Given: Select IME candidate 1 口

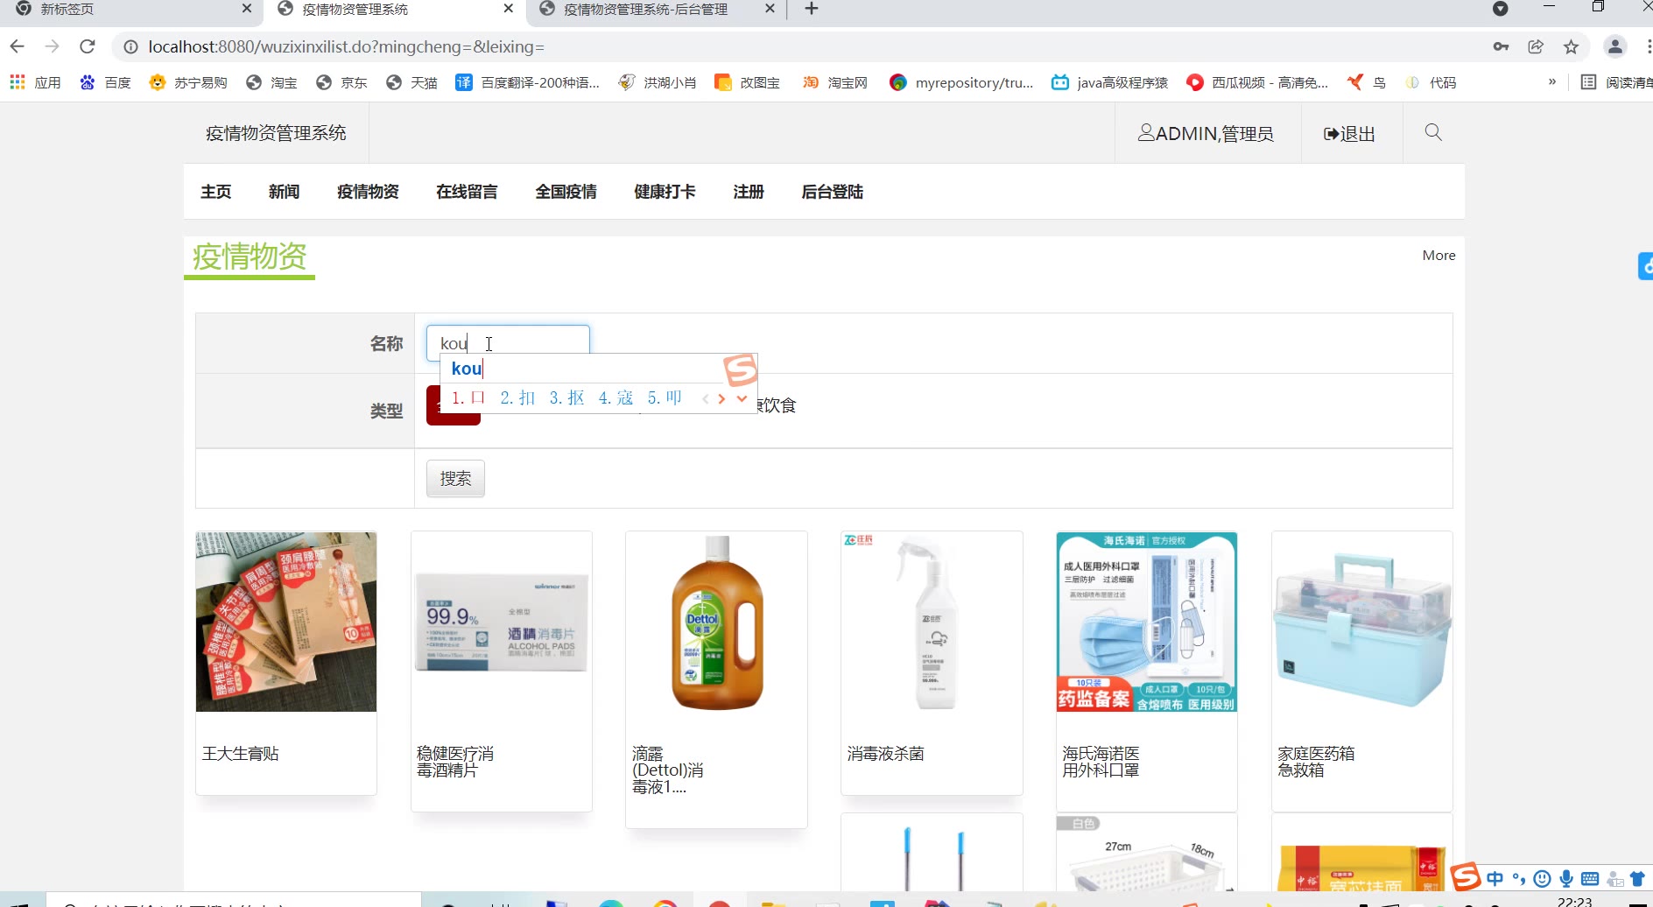Looking at the screenshot, I should pos(468,397).
